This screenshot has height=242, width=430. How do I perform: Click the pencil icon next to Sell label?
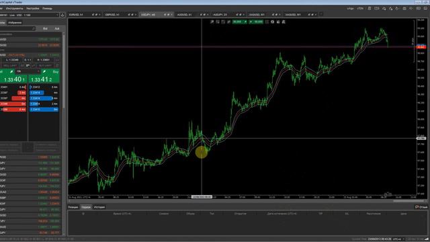coord(11,72)
